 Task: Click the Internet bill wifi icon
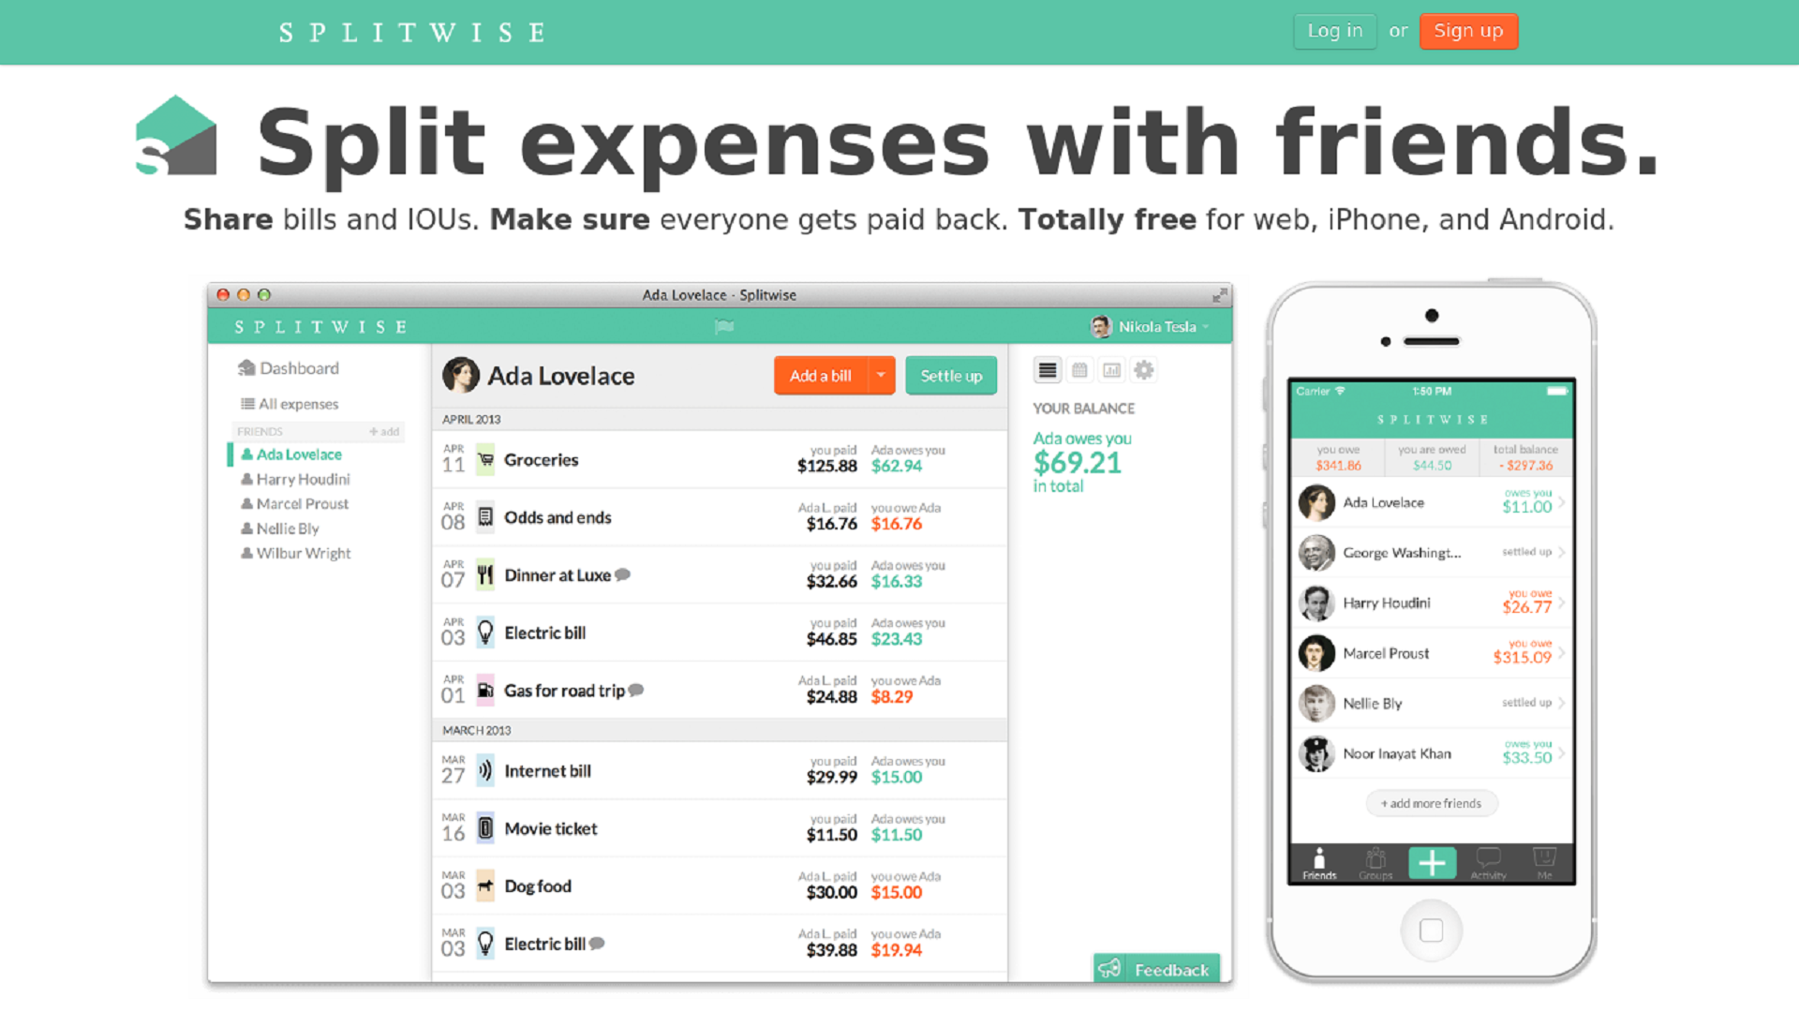[484, 770]
